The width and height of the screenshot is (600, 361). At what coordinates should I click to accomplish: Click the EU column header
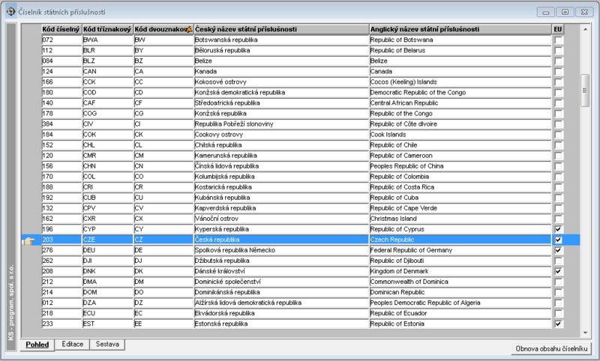click(558, 29)
